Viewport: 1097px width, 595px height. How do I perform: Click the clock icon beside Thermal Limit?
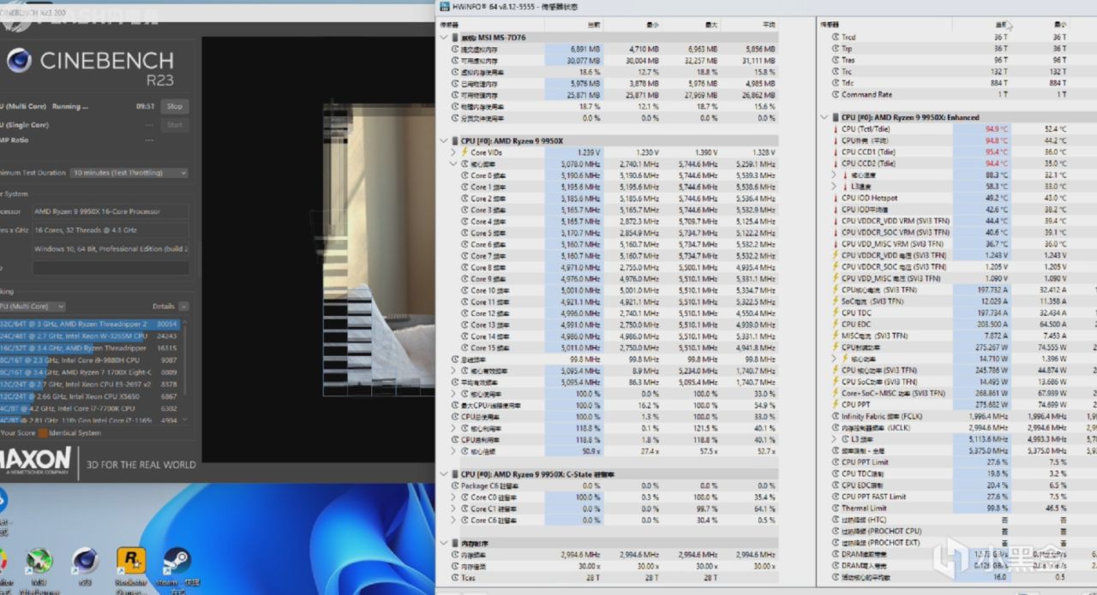click(835, 509)
